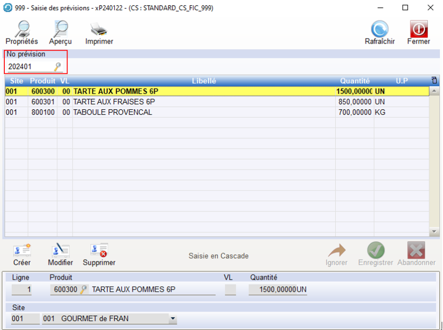Refresh data with the Rafraîchir icon
The height and width of the screenshot is (330, 443).
coord(379,30)
